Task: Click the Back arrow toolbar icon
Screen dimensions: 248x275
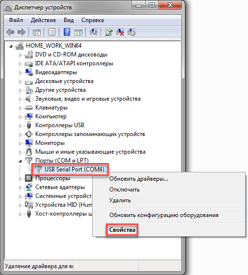Action: (10, 32)
